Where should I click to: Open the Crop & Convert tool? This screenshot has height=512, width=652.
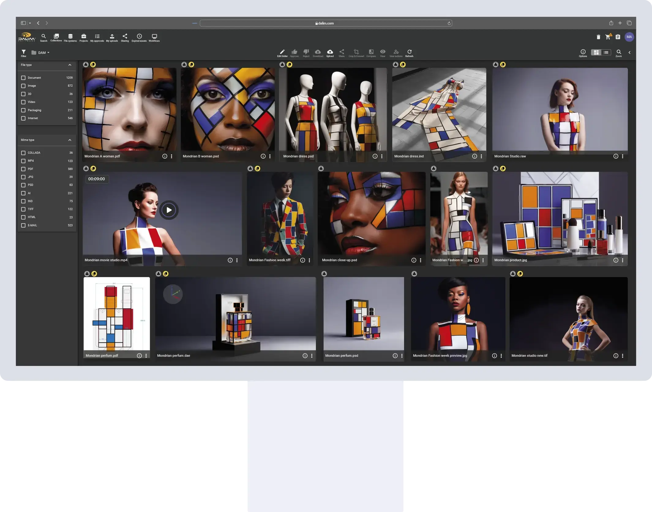click(356, 52)
